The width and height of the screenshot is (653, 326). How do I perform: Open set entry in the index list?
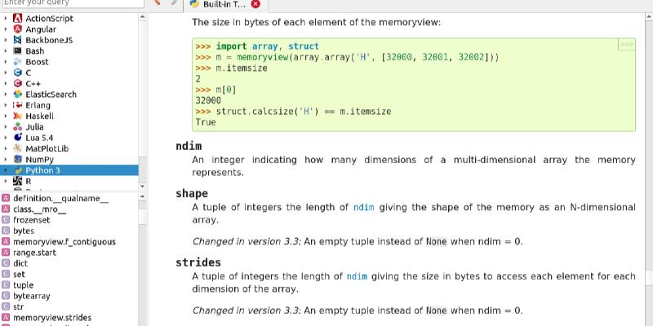coord(19,274)
